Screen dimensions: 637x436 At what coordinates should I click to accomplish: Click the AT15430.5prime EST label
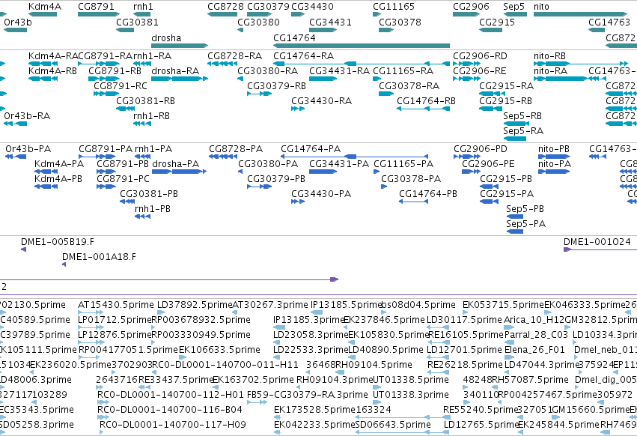coord(116,305)
